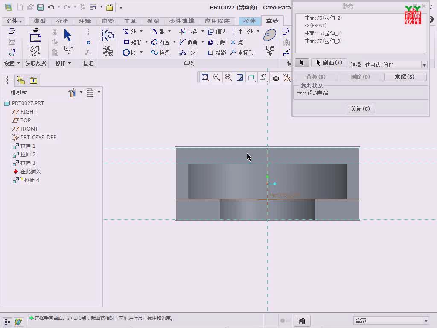Select the Fillet (圆角) tool
The height and width of the screenshot is (328, 437).
click(x=189, y=32)
